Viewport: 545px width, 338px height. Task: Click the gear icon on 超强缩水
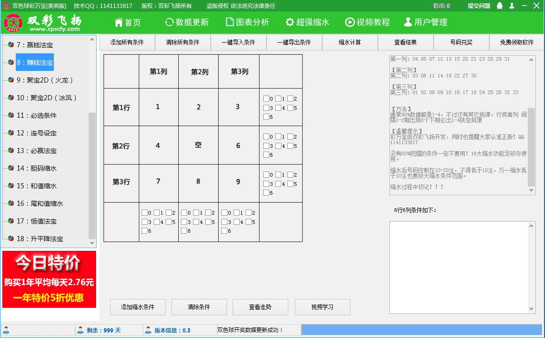290,22
